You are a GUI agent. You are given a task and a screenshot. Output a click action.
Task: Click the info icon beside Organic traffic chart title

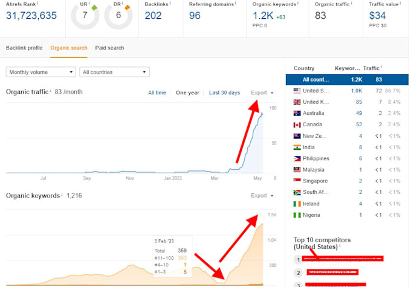pos(51,91)
